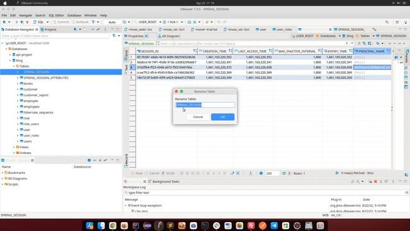
Task: Expand the Views folder node
Action: click(x=14, y=147)
